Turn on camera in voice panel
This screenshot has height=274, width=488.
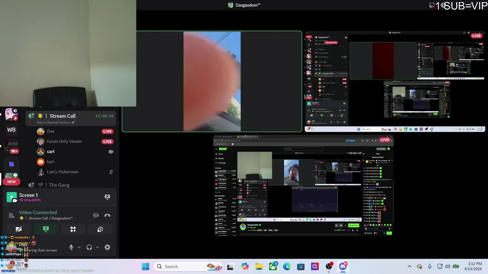click(x=19, y=229)
